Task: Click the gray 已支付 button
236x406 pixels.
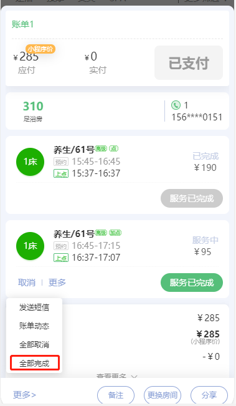Action: (189, 63)
